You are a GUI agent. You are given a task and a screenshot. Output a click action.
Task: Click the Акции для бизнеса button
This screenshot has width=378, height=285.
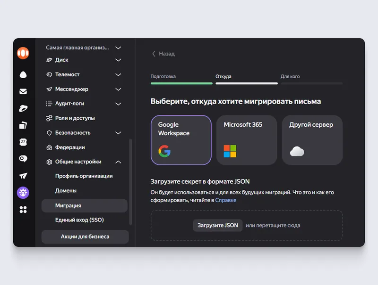(x=85, y=236)
